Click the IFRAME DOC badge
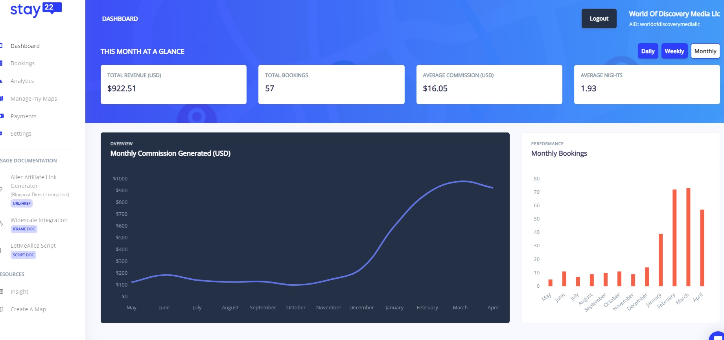Viewport: 724px width, 340px height. 24,229
